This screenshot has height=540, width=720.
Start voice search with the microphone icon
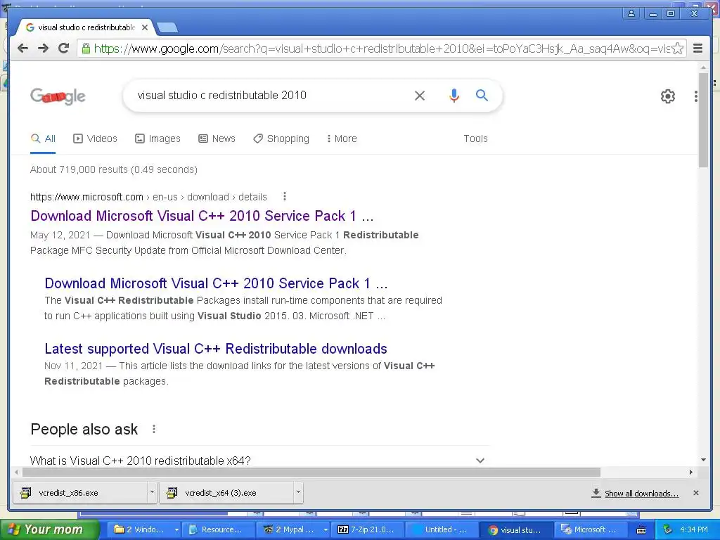click(454, 96)
